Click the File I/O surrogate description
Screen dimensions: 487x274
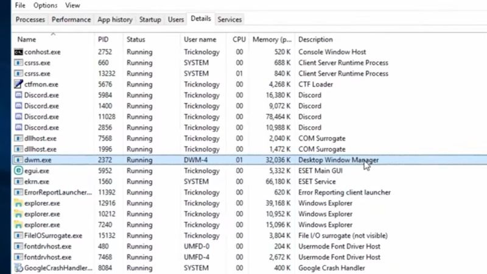(x=343, y=236)
